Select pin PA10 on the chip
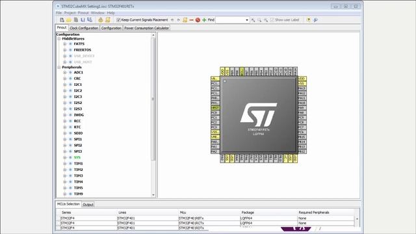 [302, 103]
